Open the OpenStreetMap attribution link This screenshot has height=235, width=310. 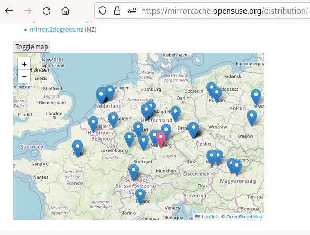(x=245, y=217)
